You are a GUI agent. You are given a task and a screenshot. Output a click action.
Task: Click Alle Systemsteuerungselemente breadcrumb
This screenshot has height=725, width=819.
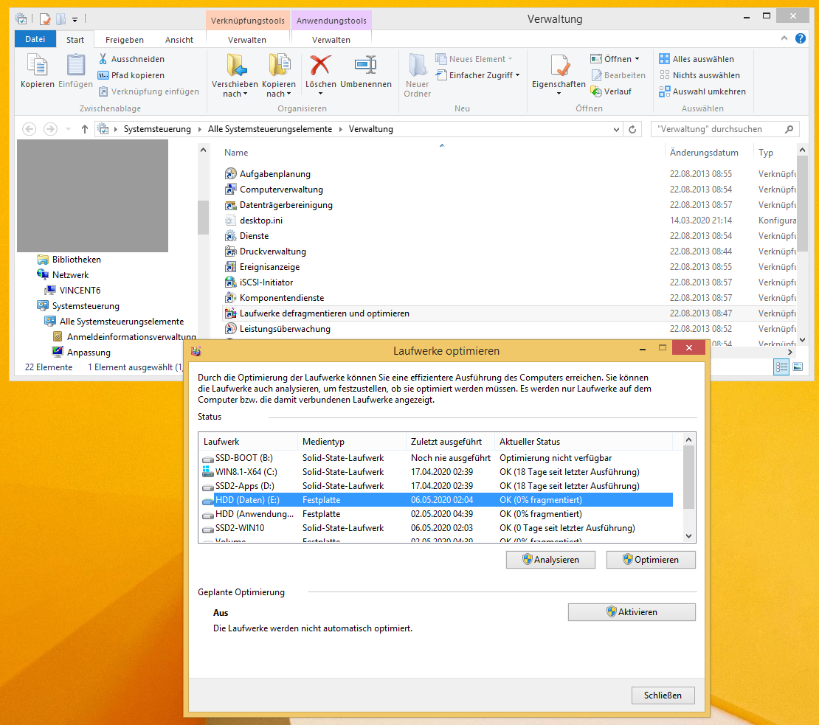click(270, 129)
